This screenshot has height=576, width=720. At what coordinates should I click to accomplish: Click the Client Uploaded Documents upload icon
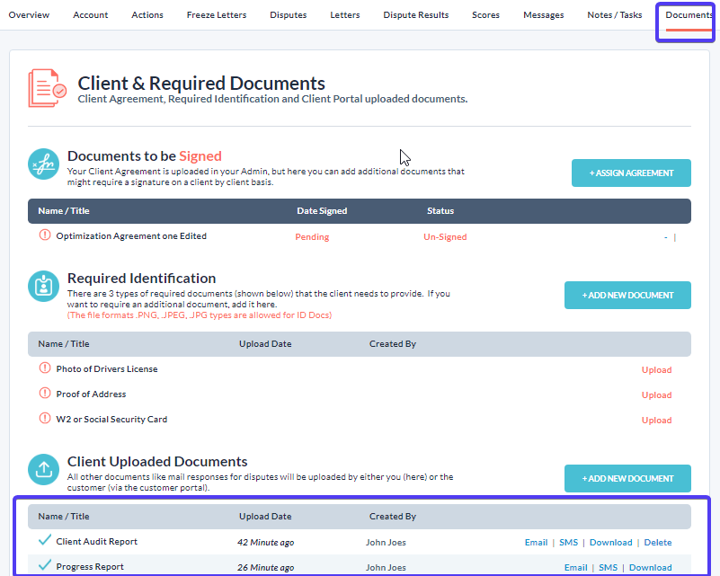[45, 471]
